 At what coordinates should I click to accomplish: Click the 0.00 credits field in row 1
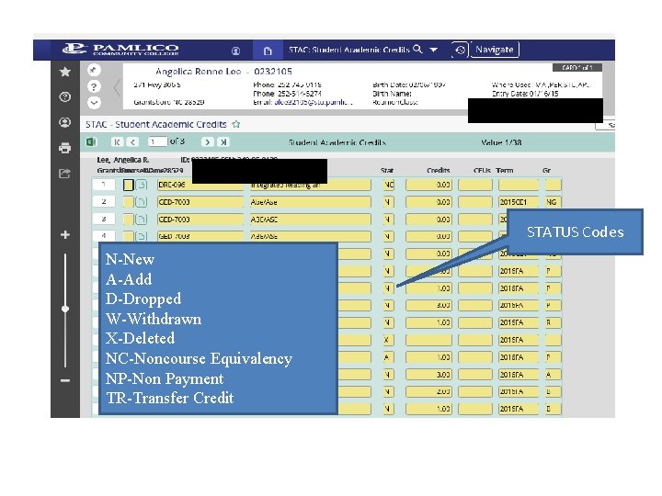click(x=428, y=185)
